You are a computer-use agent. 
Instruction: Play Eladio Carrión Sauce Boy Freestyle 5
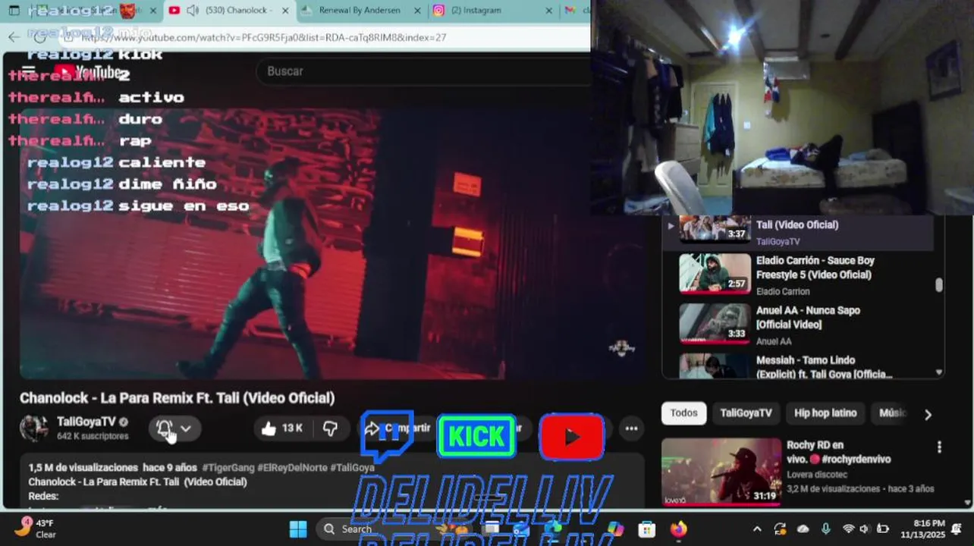(x=798, y=275)
